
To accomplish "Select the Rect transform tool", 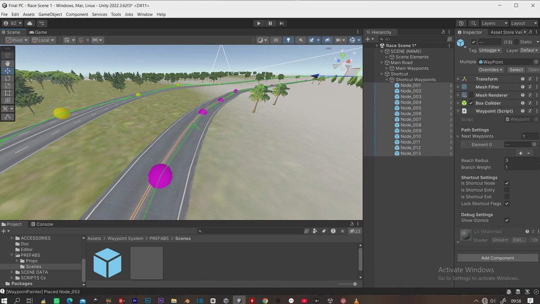I will coord(8,93).
